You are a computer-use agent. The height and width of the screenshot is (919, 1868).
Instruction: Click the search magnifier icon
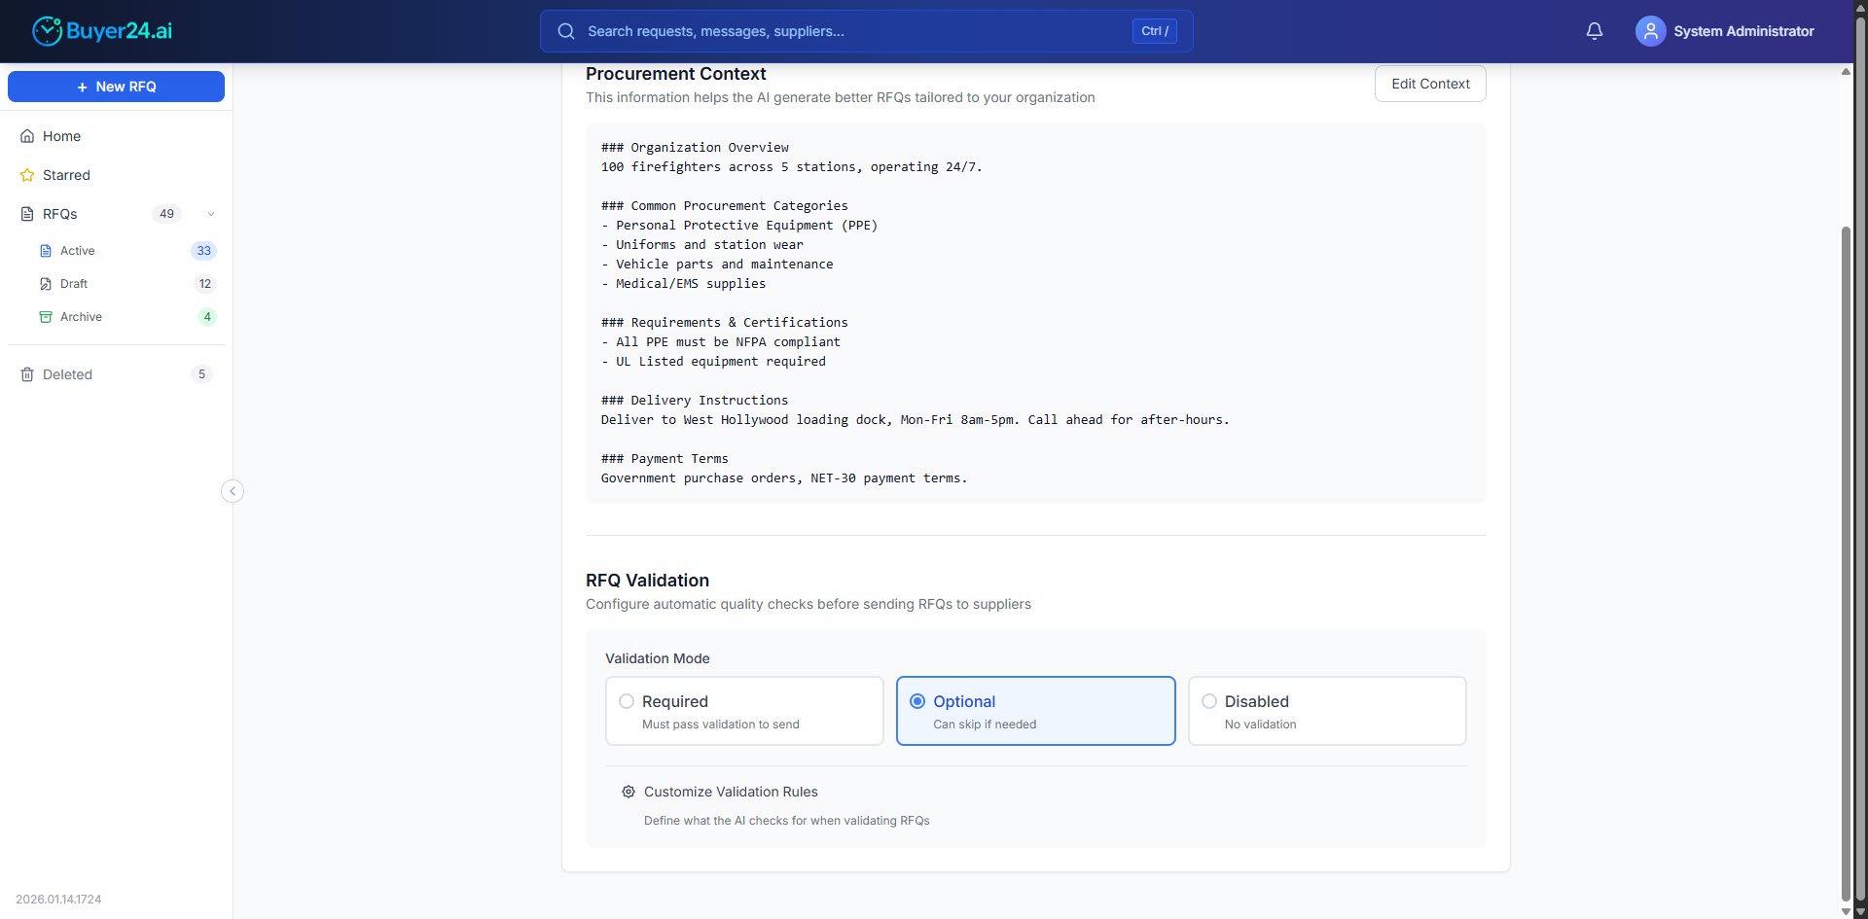click(x=565, y=31)
